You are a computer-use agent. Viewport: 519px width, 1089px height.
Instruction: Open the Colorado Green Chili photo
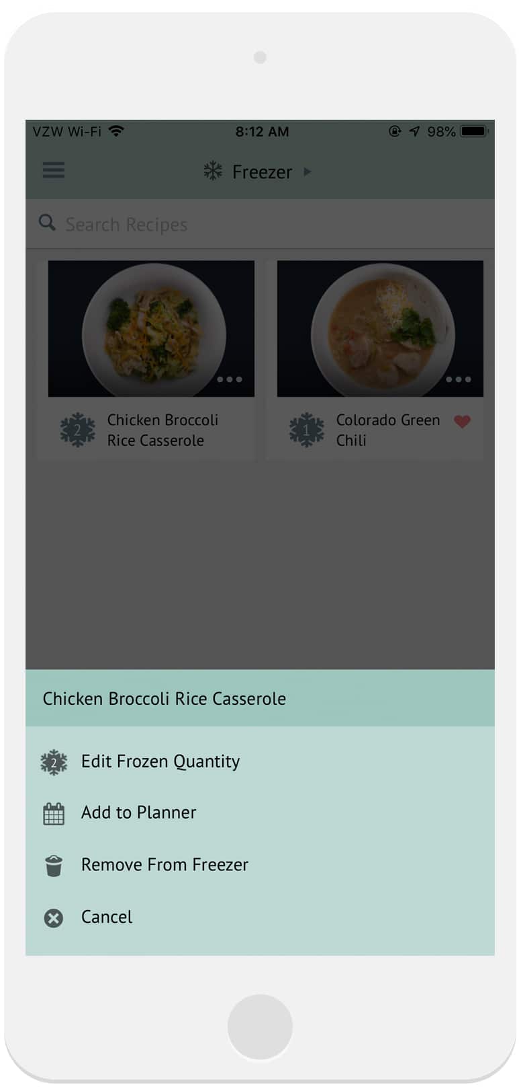pyautogui.click(x=380, y=328)
